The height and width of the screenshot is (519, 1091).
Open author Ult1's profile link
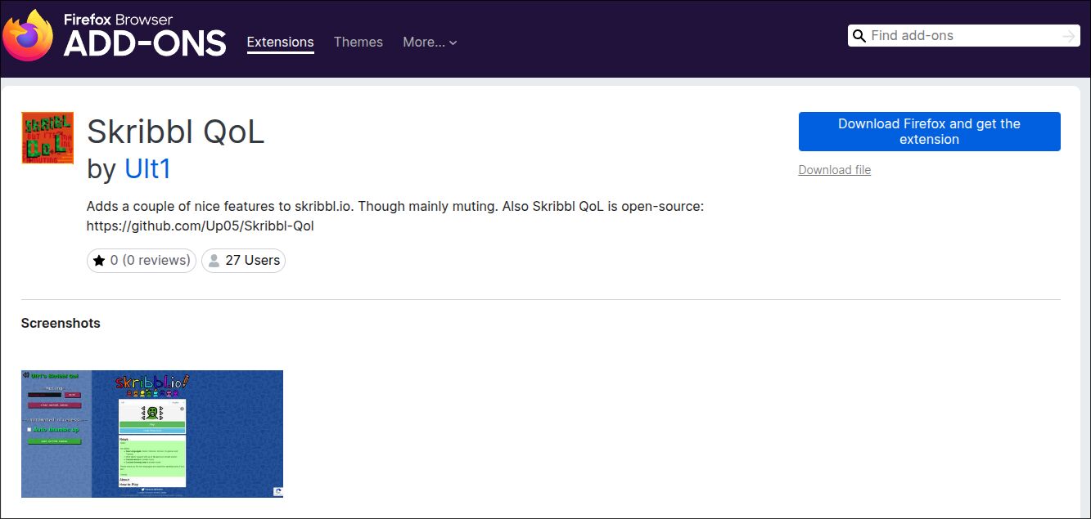click(x=147, y=168)
